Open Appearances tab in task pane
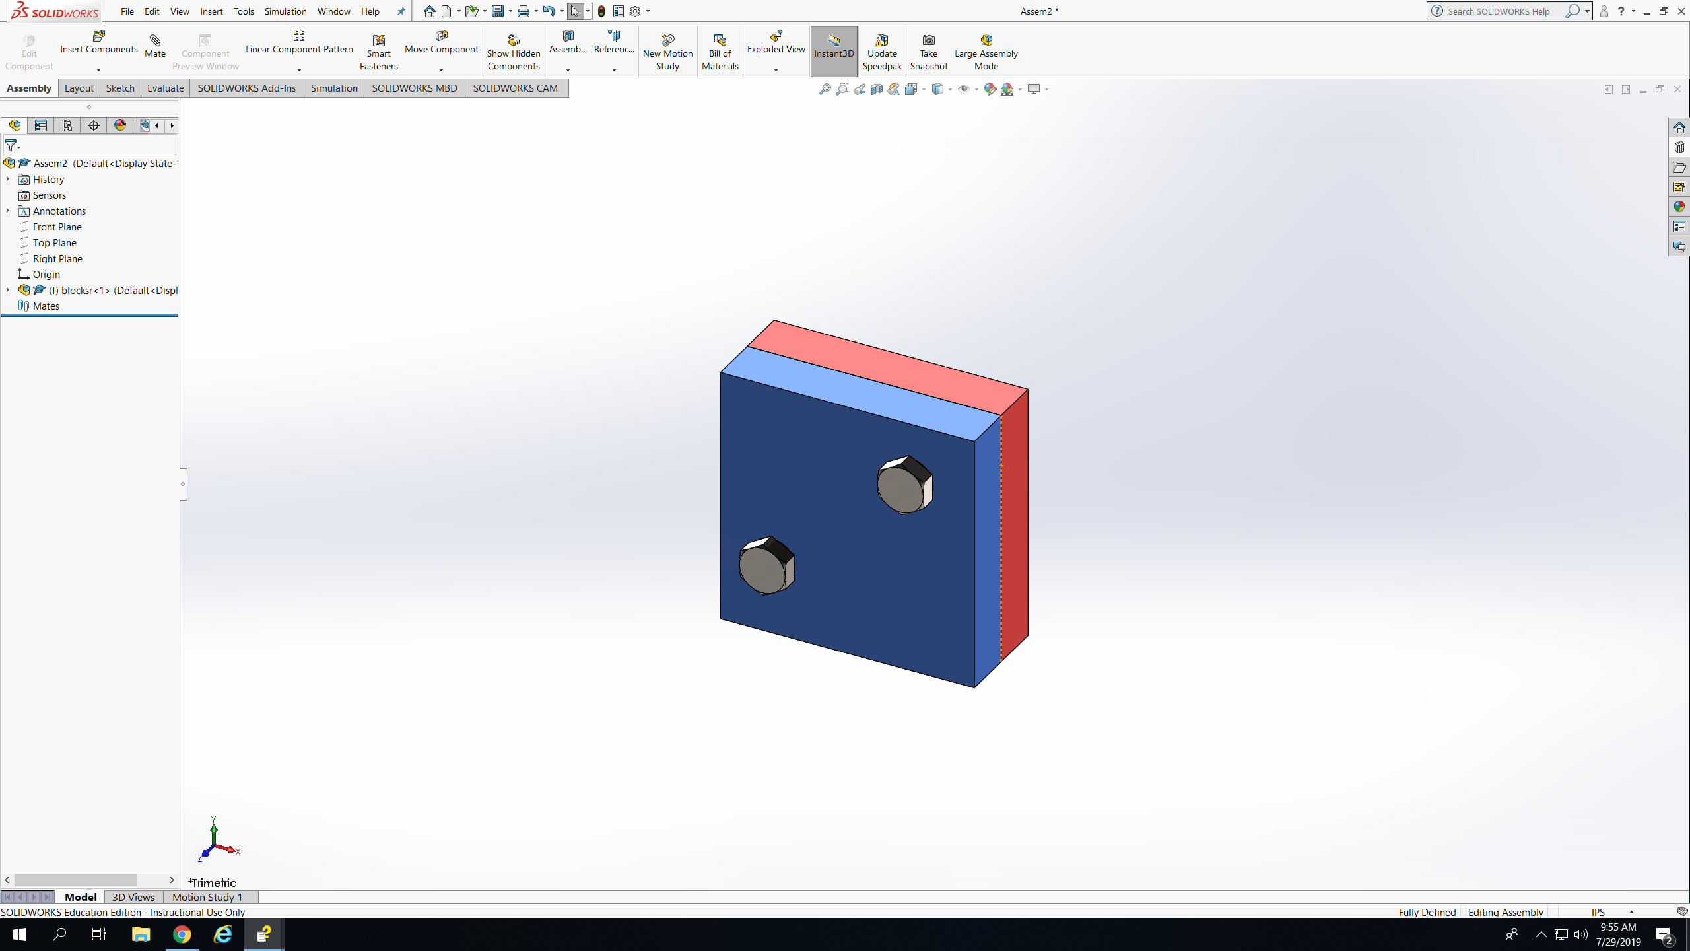 pos(1679,207)
